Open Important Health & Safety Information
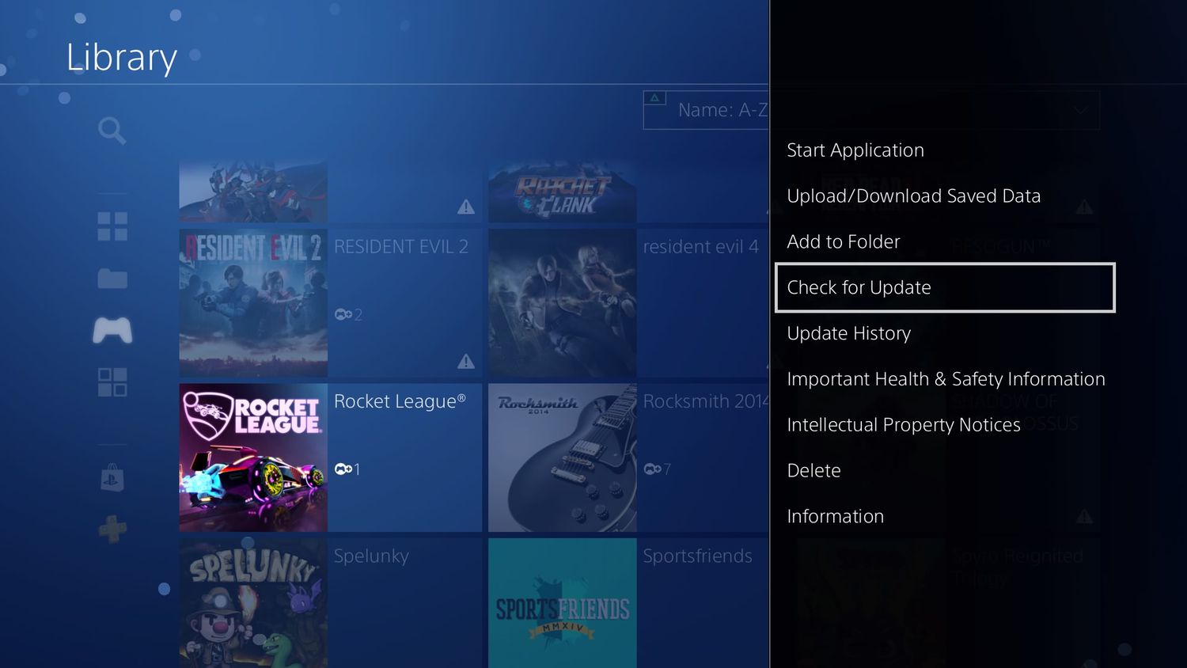This screenshot has height=668, width=1187. click(946, 379)
